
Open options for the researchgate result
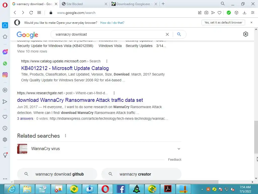[114, 93]
